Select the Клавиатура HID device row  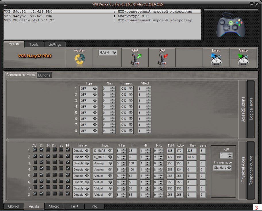(102, 16)
